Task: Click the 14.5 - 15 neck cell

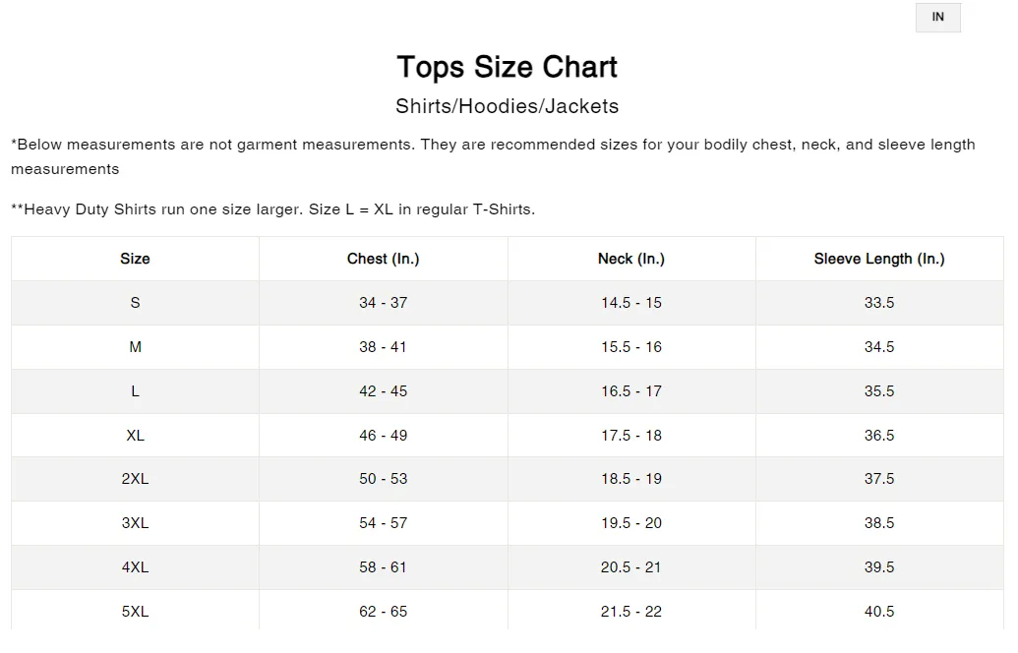Action: pos(631,303)
